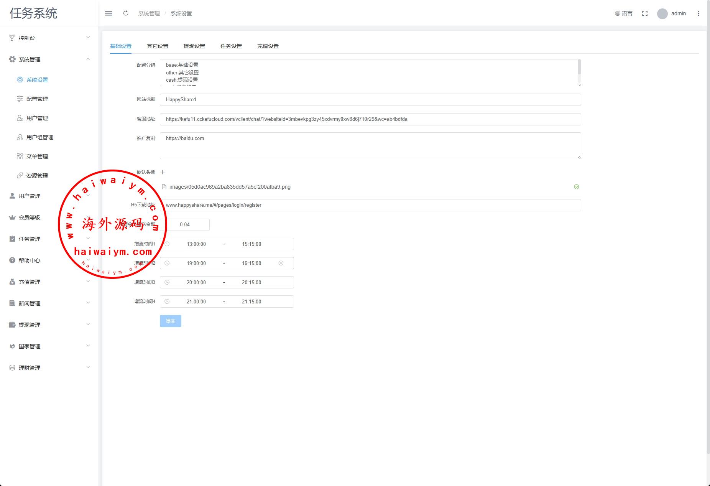Toggle the hamburger sidebar collapse icon

tap(108, 13)
